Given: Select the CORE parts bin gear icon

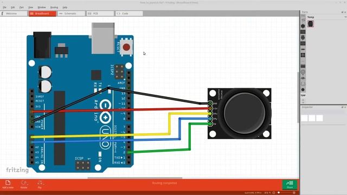Looking at the screenshot, I should point(303,26).
